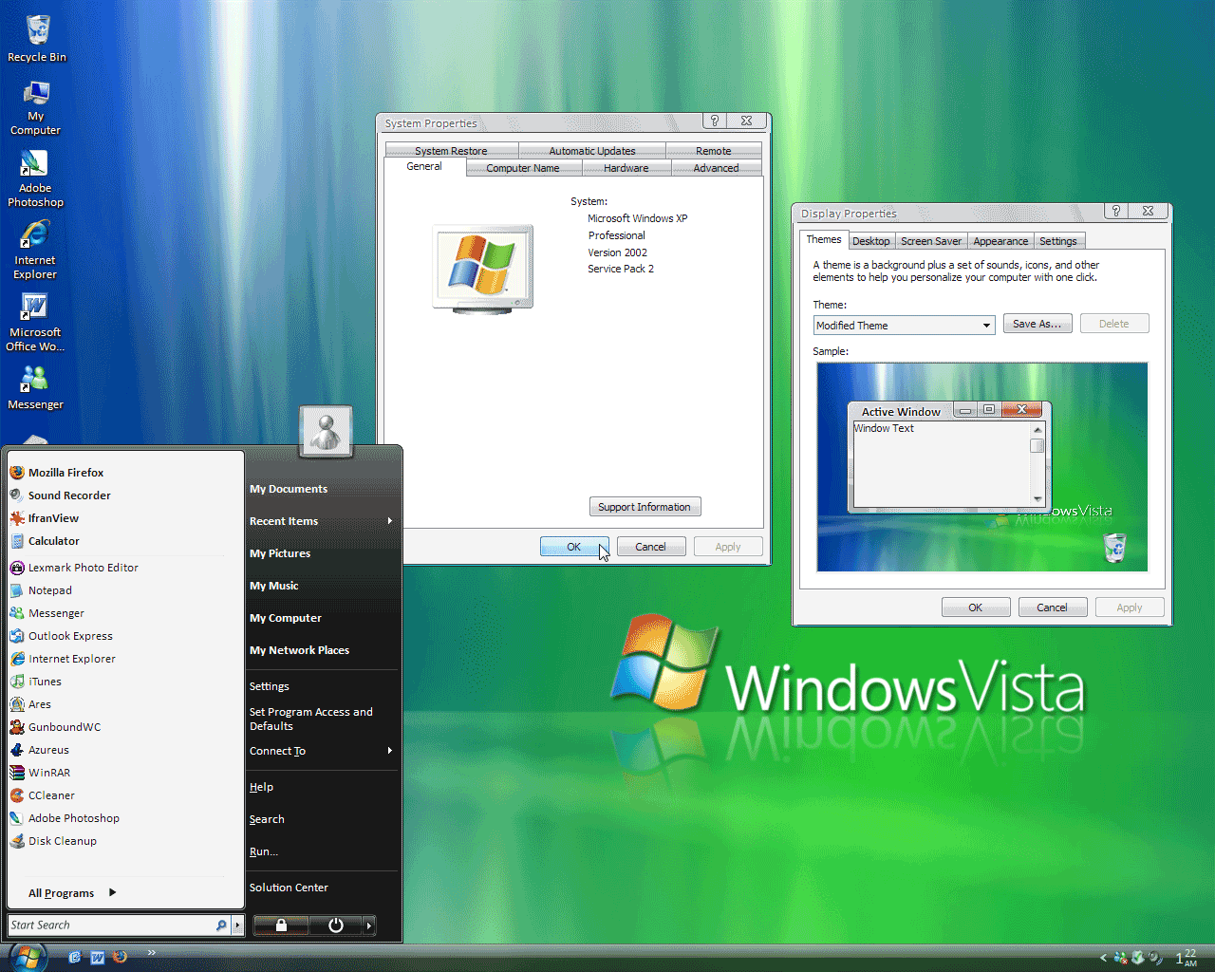Launch Adobe Photoshop from desktop icon
This screenshot has width=1215, height=972.
pyautogui.click(x=35, y=178)
